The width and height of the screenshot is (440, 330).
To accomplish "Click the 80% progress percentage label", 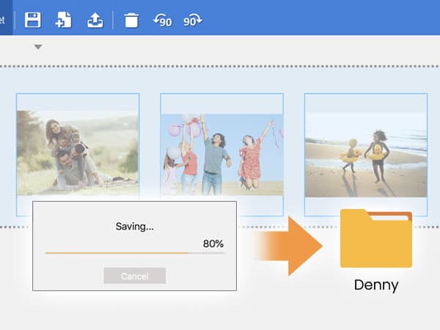I will click(213, 243).
